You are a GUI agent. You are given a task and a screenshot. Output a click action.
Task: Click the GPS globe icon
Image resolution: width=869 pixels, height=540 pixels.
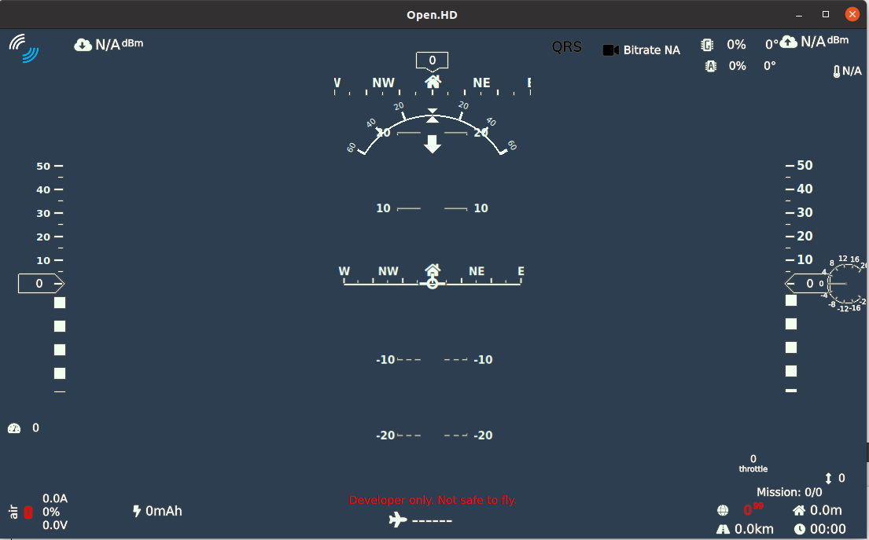click(x=723, y=510)
